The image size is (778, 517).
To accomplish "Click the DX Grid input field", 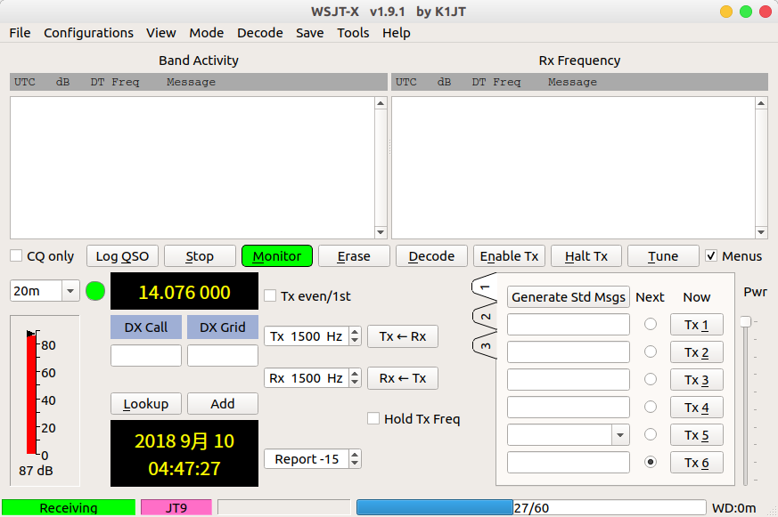I will point(222,356).
